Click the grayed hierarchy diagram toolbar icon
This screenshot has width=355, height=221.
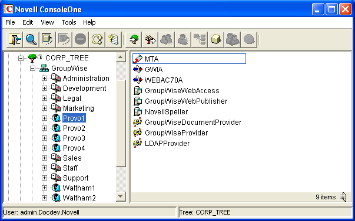click(x=200, y=40)
